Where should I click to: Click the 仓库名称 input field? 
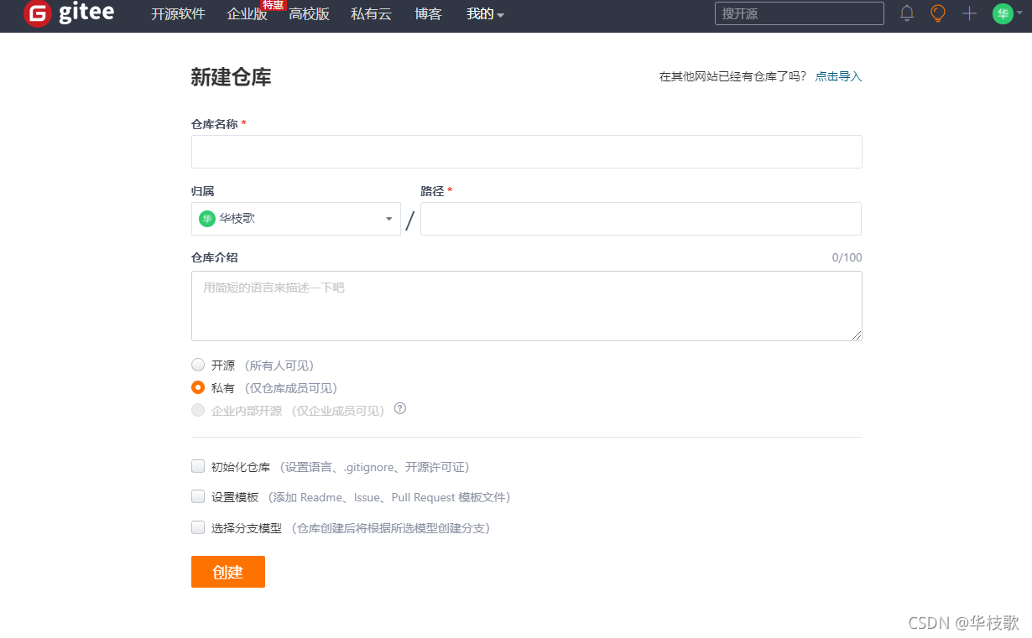526,152
